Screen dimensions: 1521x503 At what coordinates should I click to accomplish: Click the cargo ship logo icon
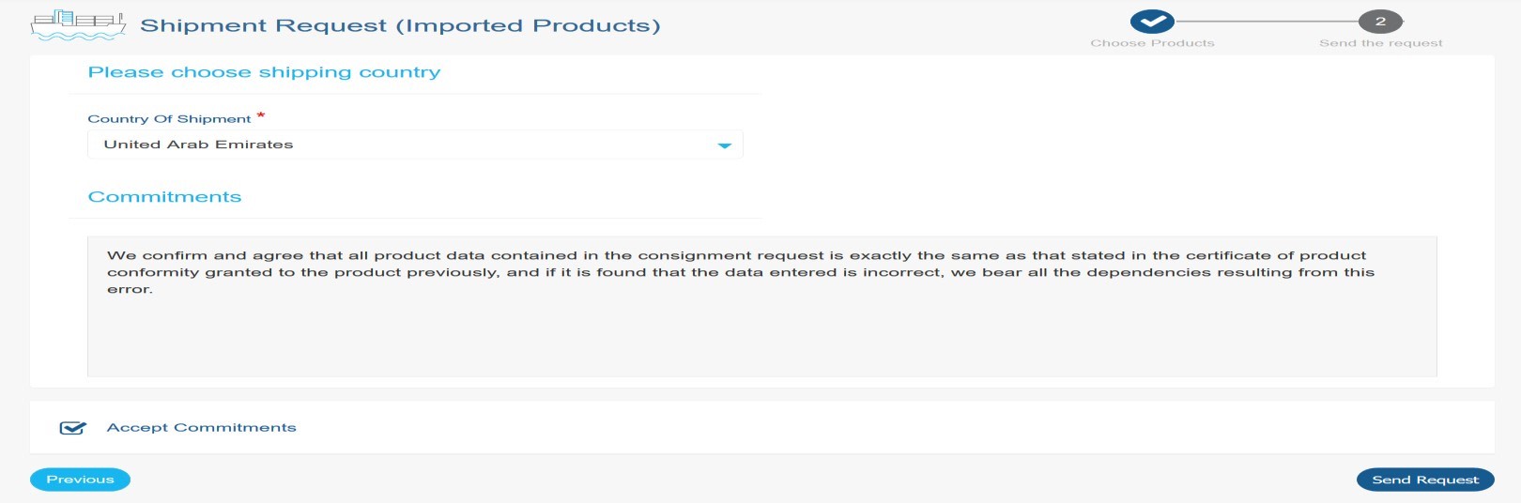coord(78,25)
